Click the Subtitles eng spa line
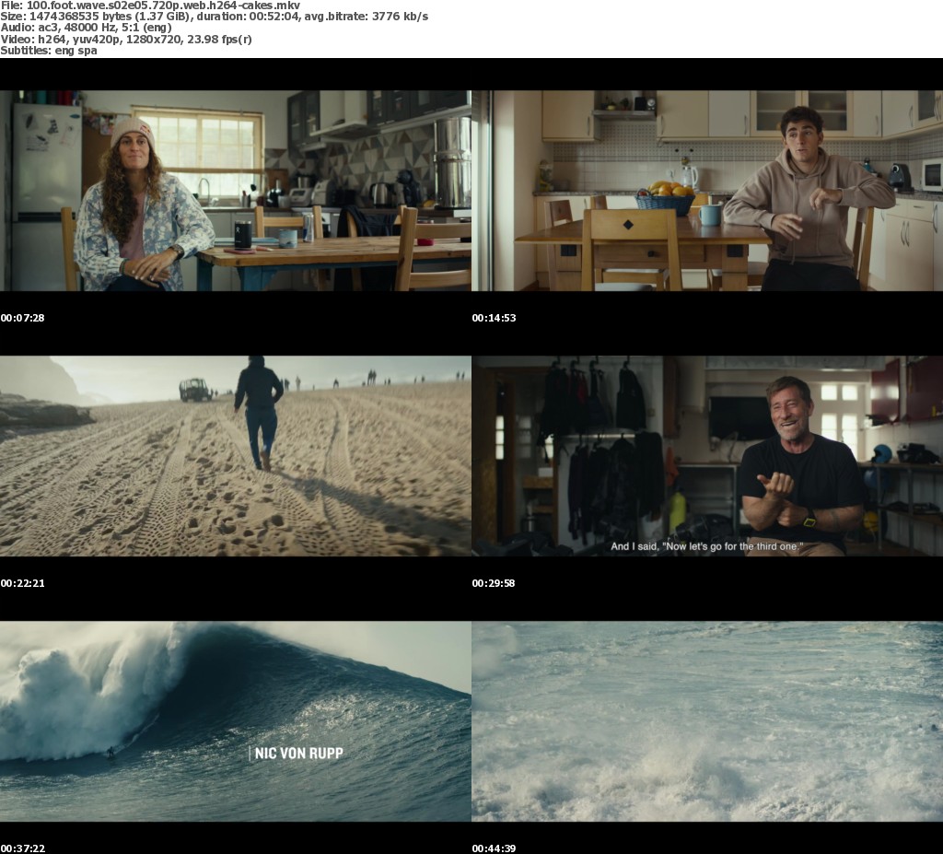Screen dimensions: 943x854 coord(49,51)
